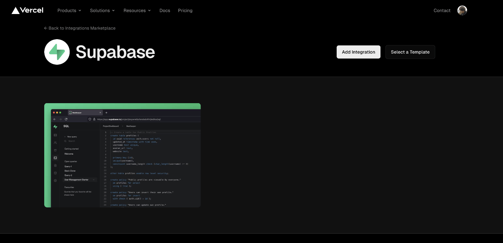
Task: Click the Vercel logo
Action: pyautogui.click(x=27, y=10)
